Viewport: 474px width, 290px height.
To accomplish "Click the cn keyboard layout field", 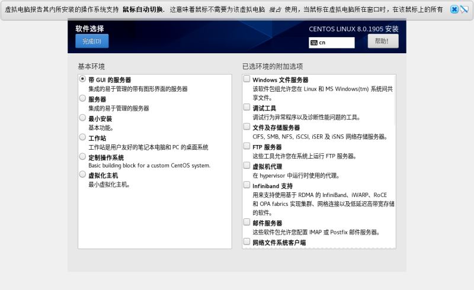I will [335, 43].
